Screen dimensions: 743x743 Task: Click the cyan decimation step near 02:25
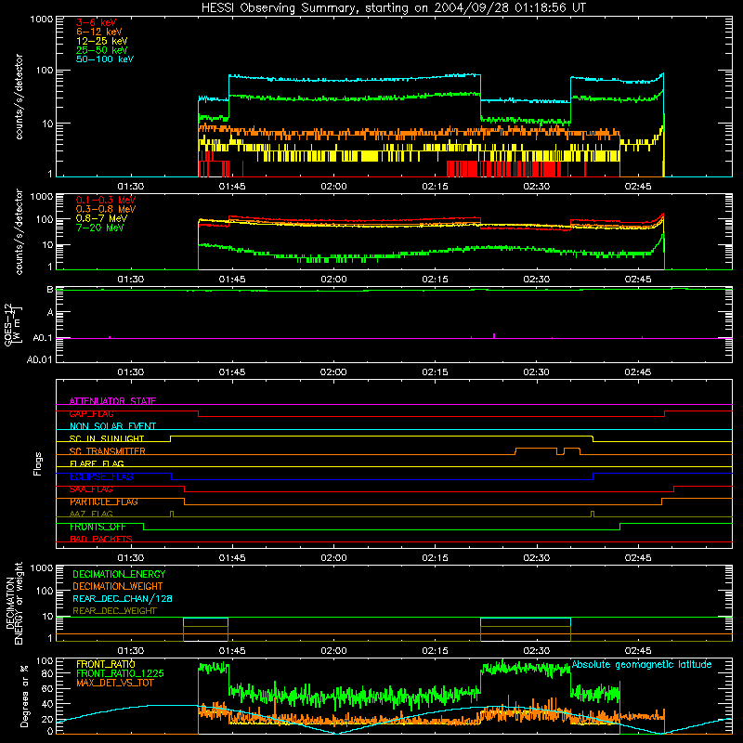pos(526,618)
